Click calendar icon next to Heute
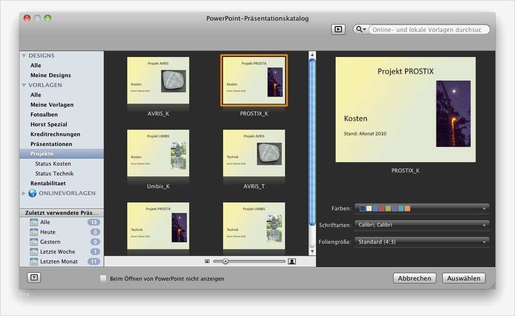 tap(34, 232)
